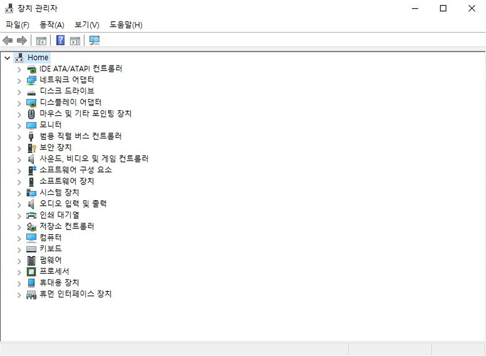
Task: Open the 파일(F) menu
Action: click(x=17, y=25)
